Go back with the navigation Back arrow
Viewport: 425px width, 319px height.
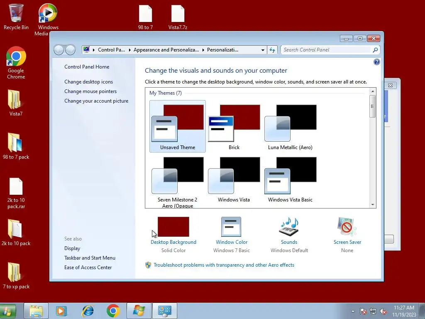[59, 50]
